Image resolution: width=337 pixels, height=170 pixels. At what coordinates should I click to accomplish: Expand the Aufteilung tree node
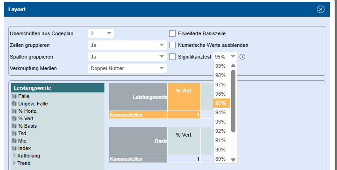click(x=14, y=156)
